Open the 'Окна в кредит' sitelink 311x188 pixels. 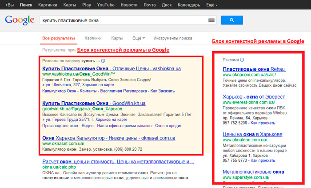tap(168, 125)
